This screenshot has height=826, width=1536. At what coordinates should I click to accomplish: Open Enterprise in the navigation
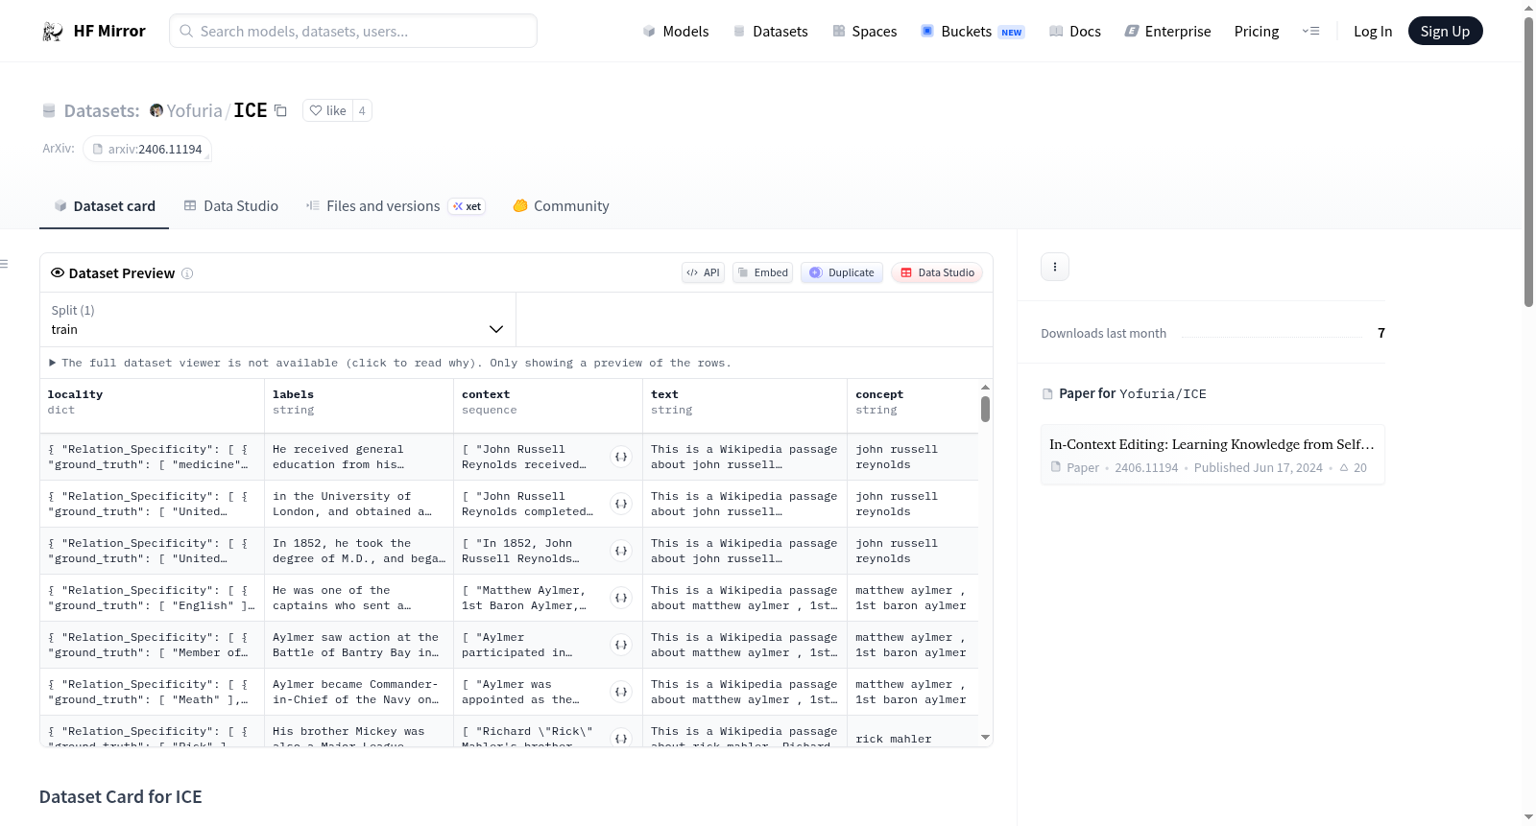tap(1167, 32)
